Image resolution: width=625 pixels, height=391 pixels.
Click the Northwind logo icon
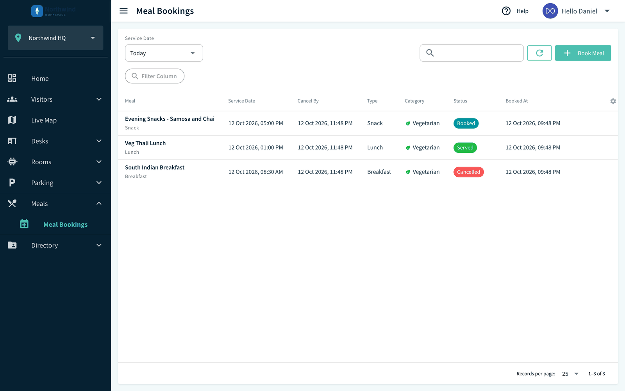pos(37,11)
